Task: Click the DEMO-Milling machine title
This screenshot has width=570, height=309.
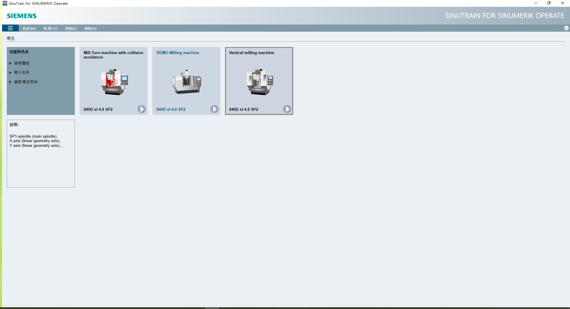Action: 178,53
